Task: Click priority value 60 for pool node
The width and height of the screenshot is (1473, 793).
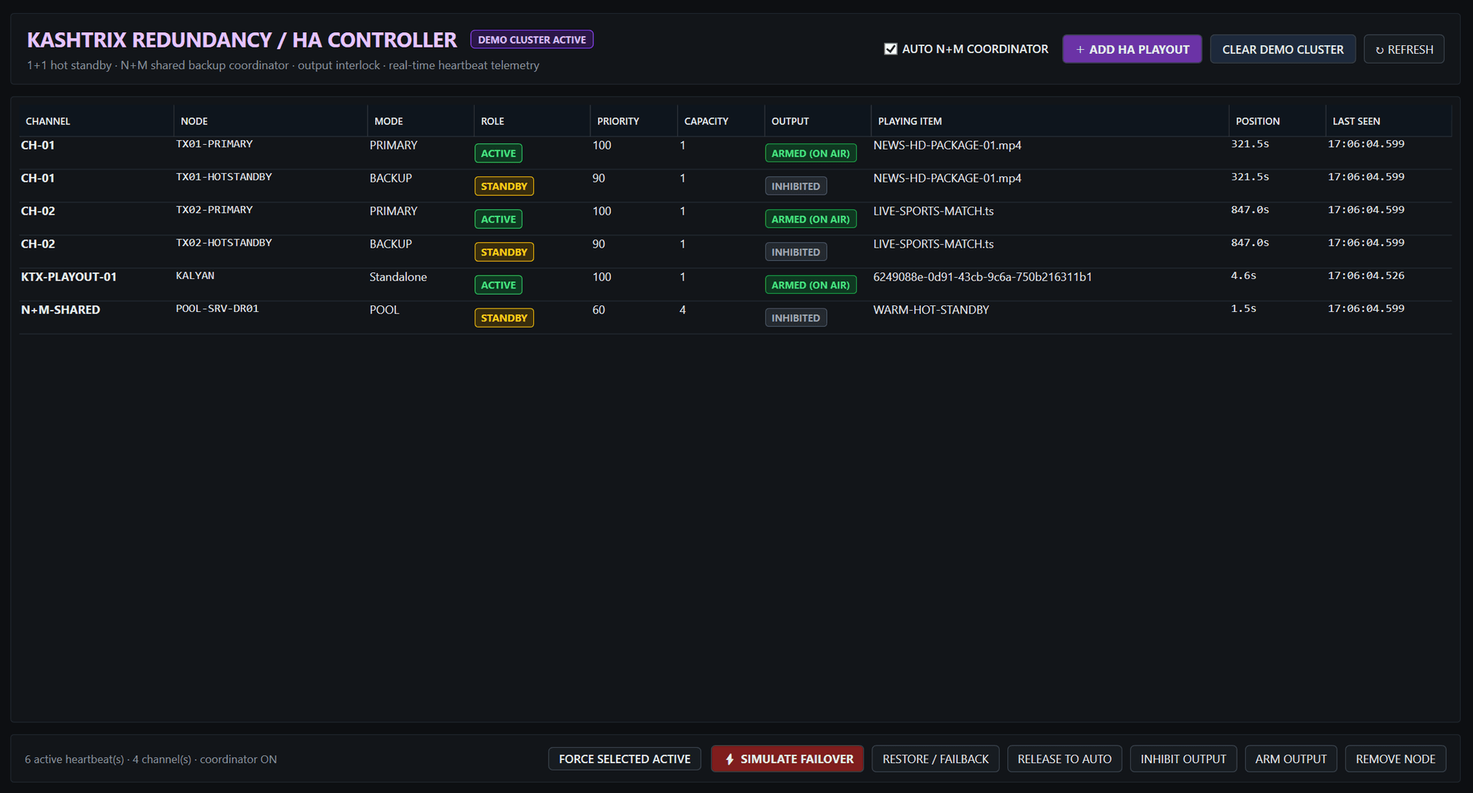Action: point(598,310)
